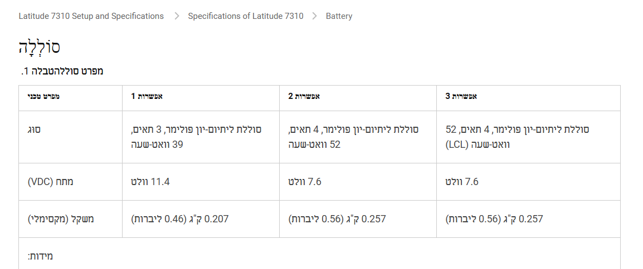
Task: Click the סוללה page heading
Action: (39, 48)
